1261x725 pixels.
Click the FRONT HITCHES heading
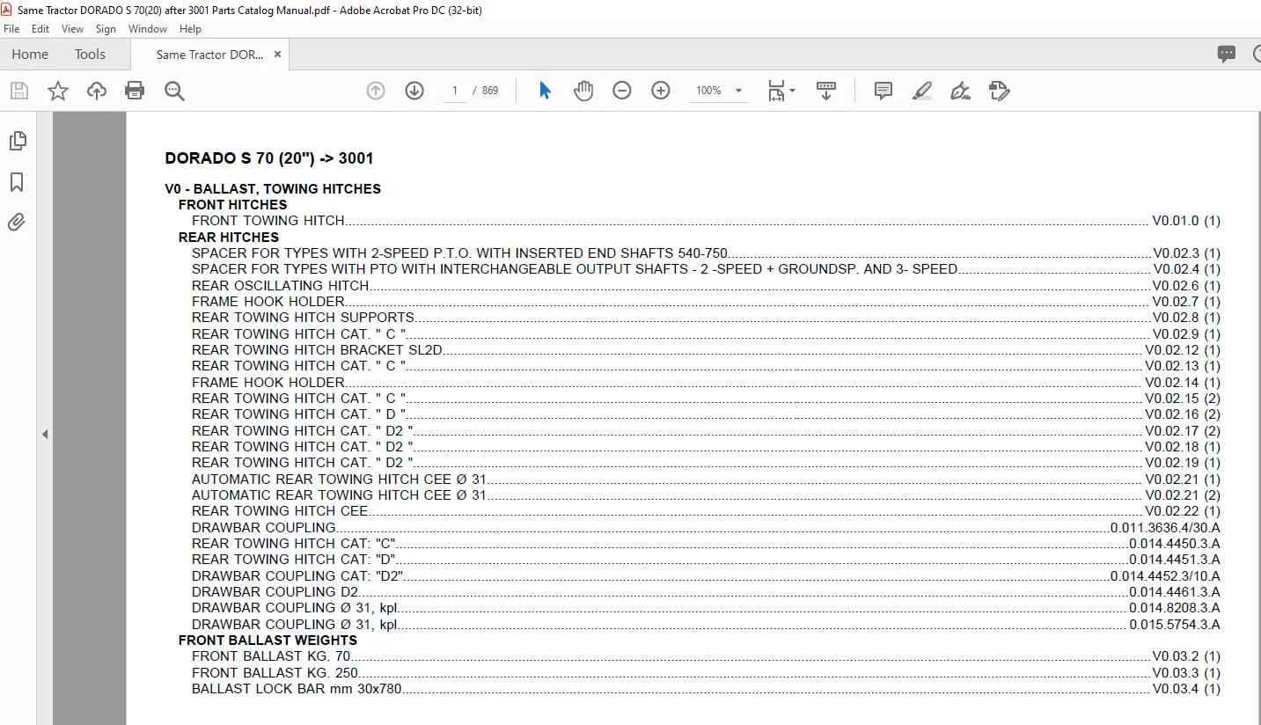(232, 205)
